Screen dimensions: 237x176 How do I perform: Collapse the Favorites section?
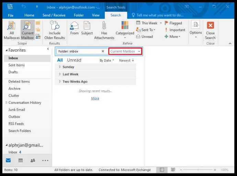7,50
